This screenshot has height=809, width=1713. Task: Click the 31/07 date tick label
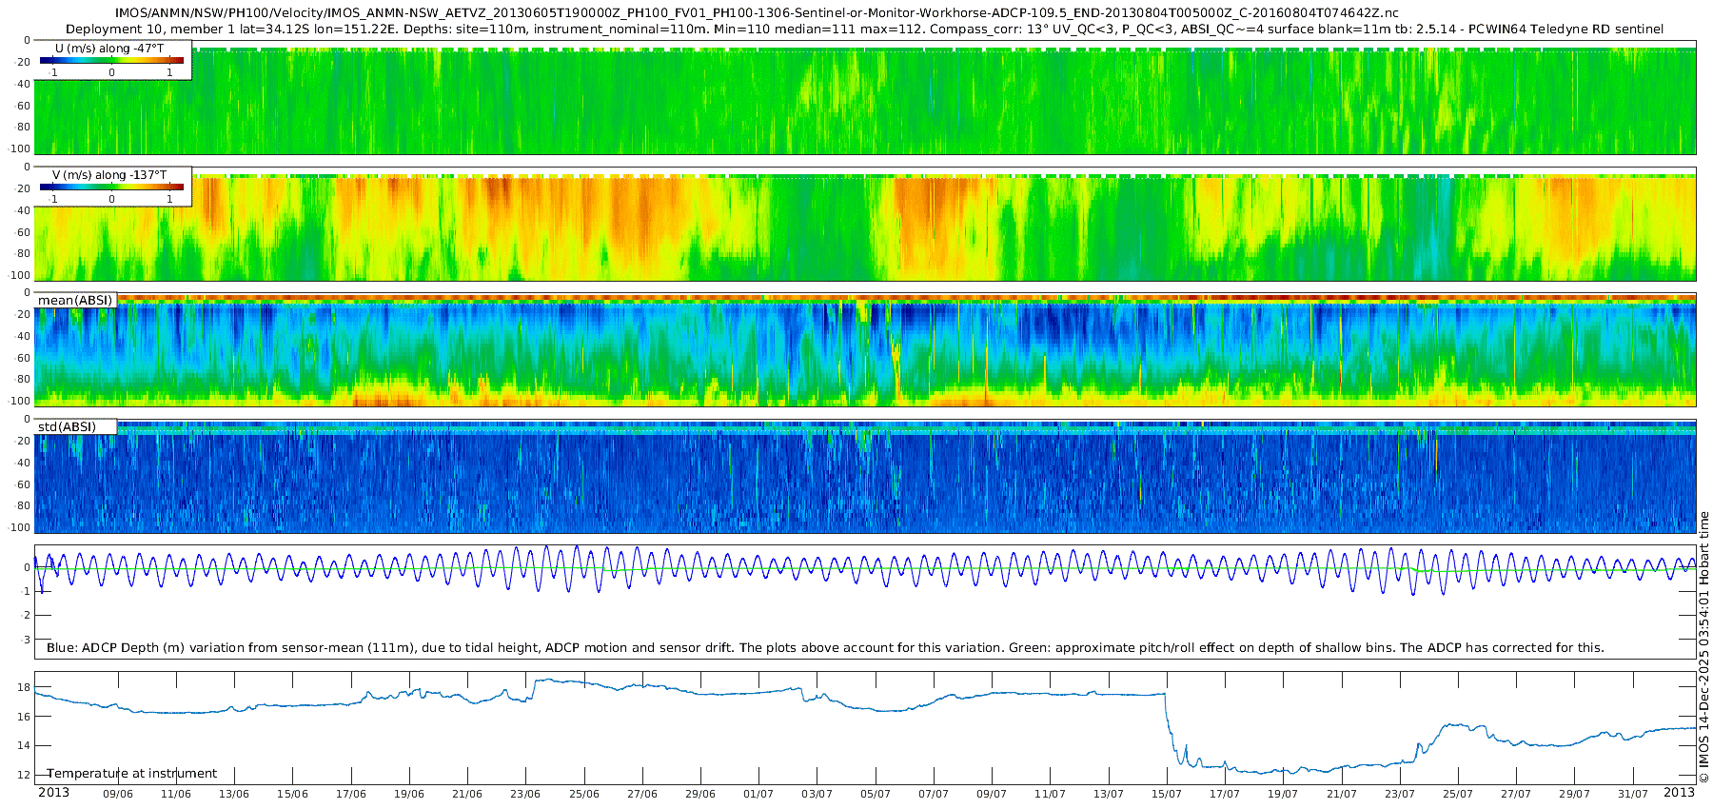(x=1632, y=794)
